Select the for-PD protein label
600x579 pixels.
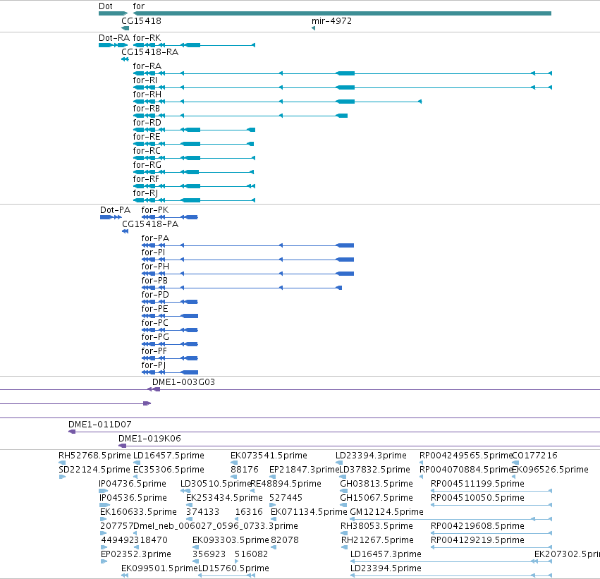[x=155, y=295]
